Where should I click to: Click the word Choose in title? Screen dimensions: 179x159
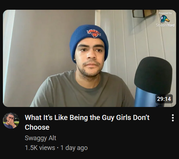[37, 127]
